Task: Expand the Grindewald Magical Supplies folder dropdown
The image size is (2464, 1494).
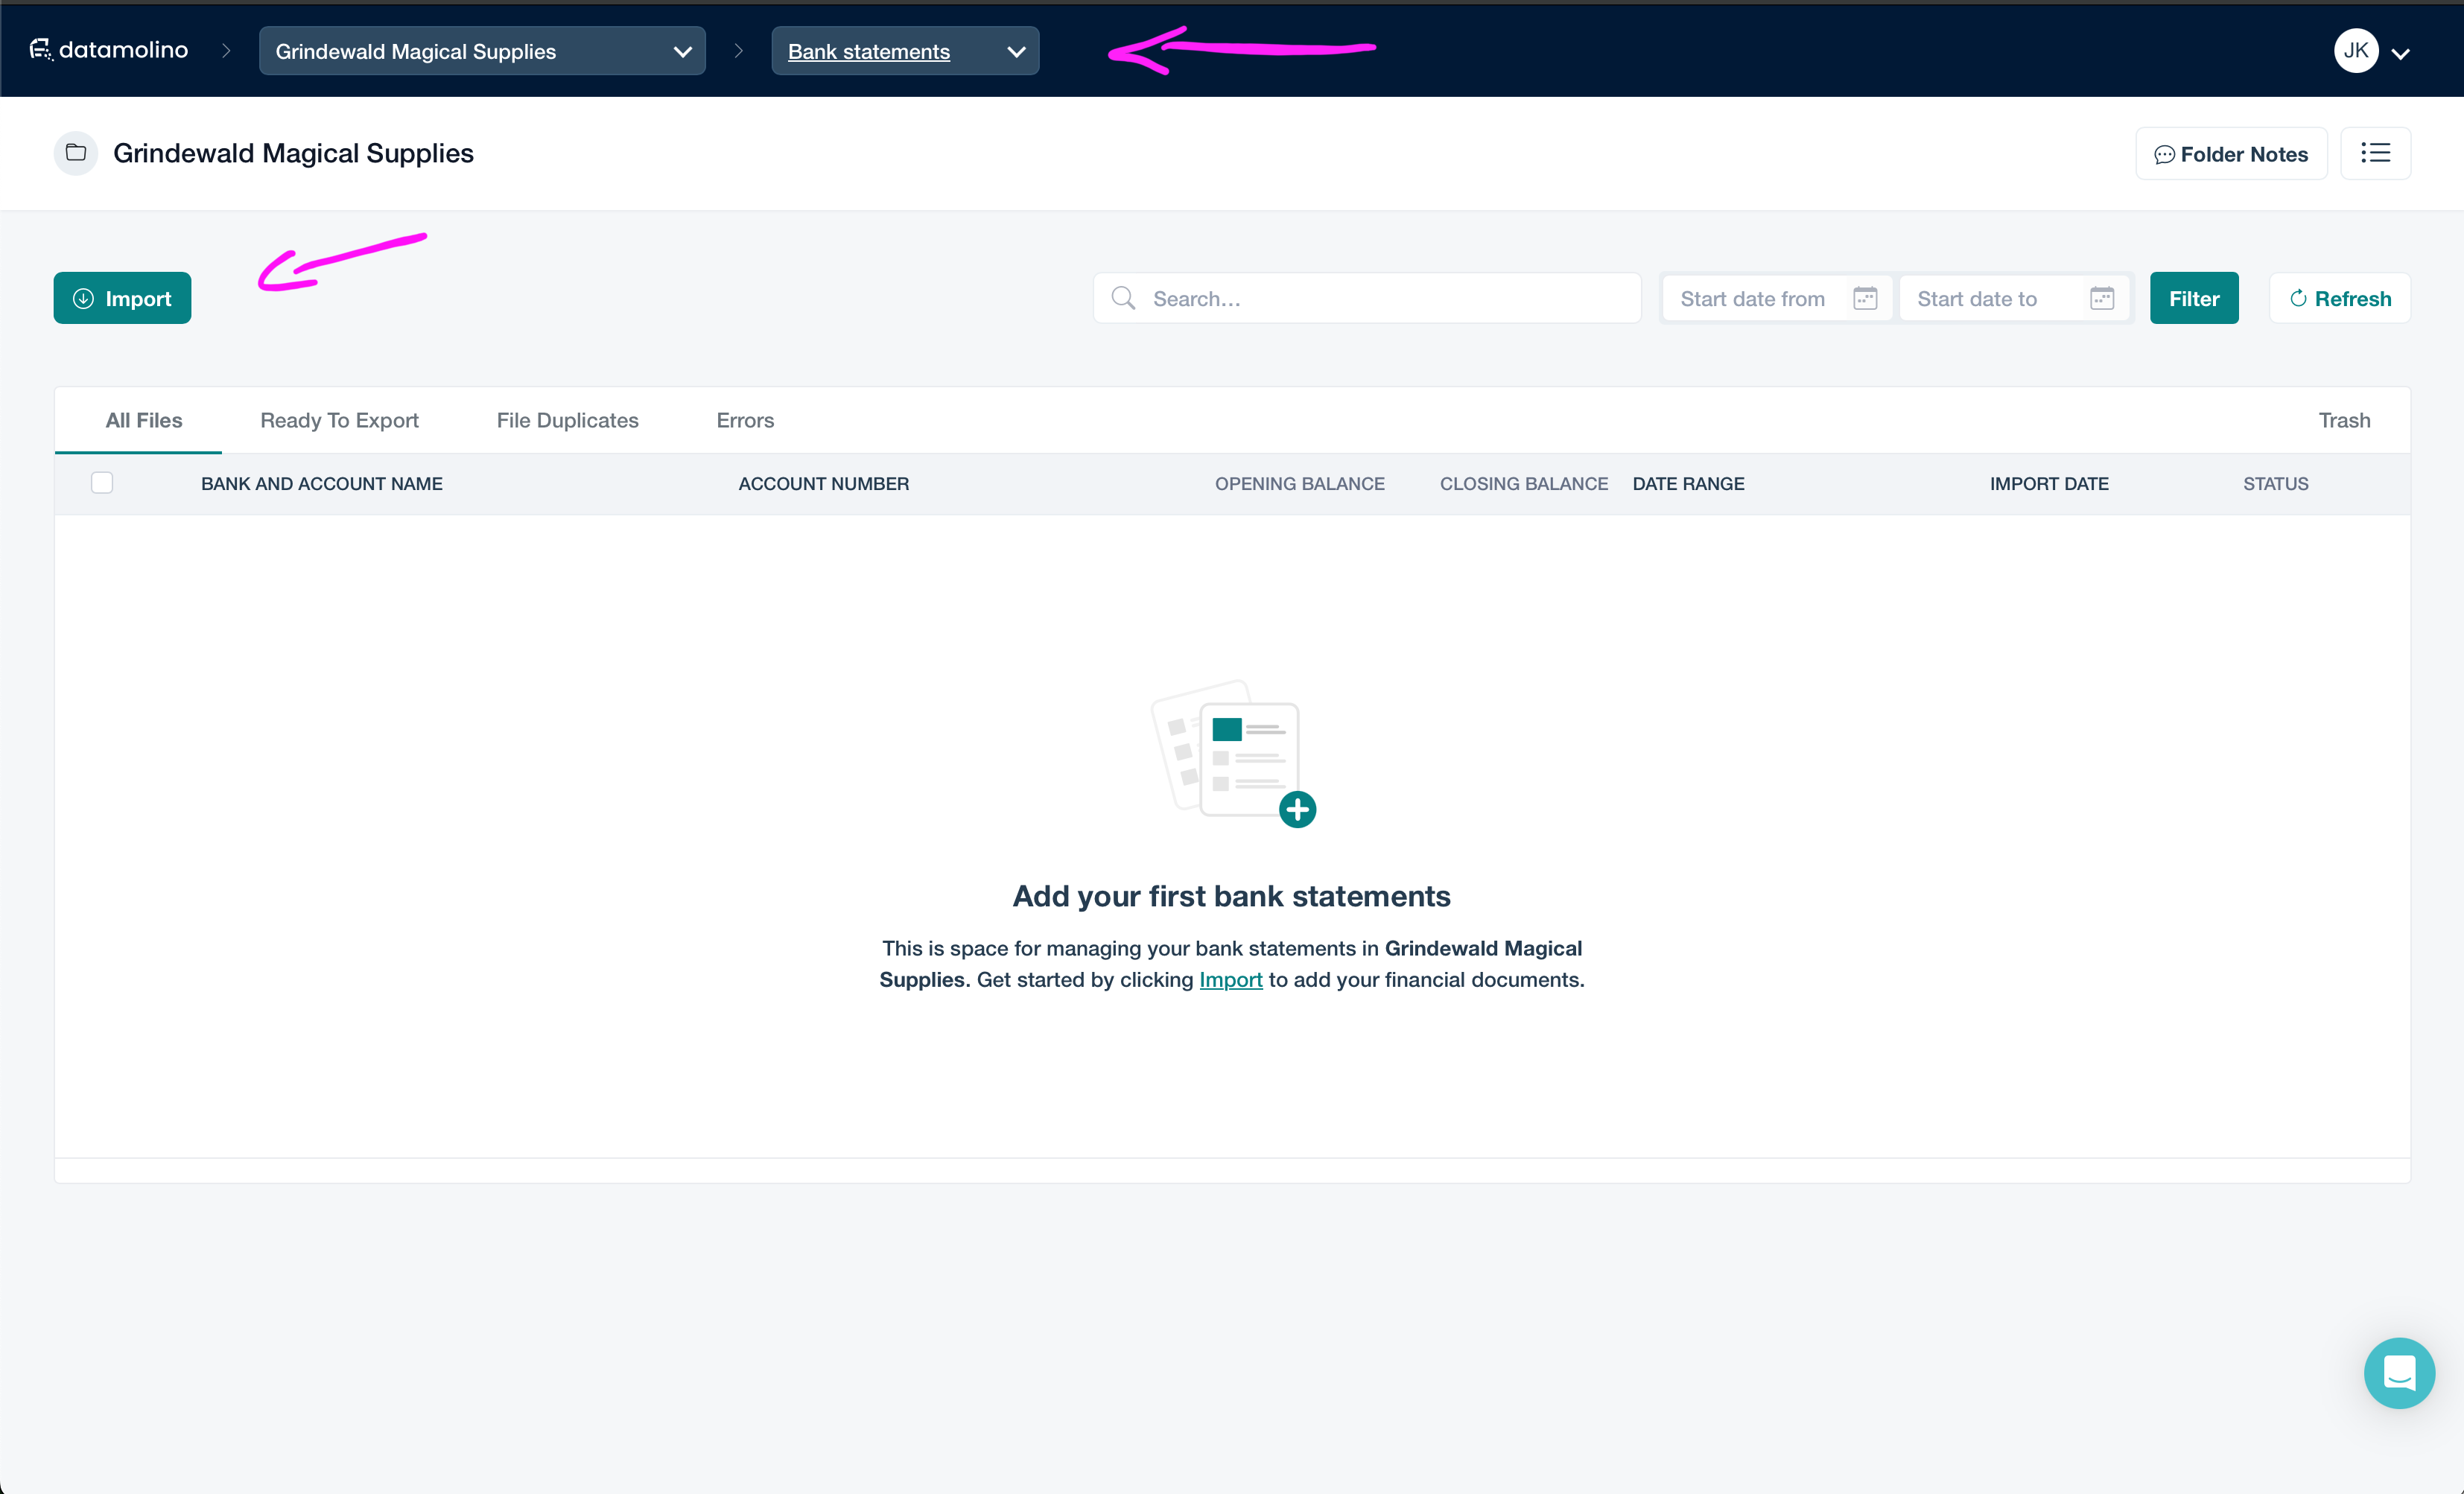Action: pyautogui.click(x=482, y=51)
